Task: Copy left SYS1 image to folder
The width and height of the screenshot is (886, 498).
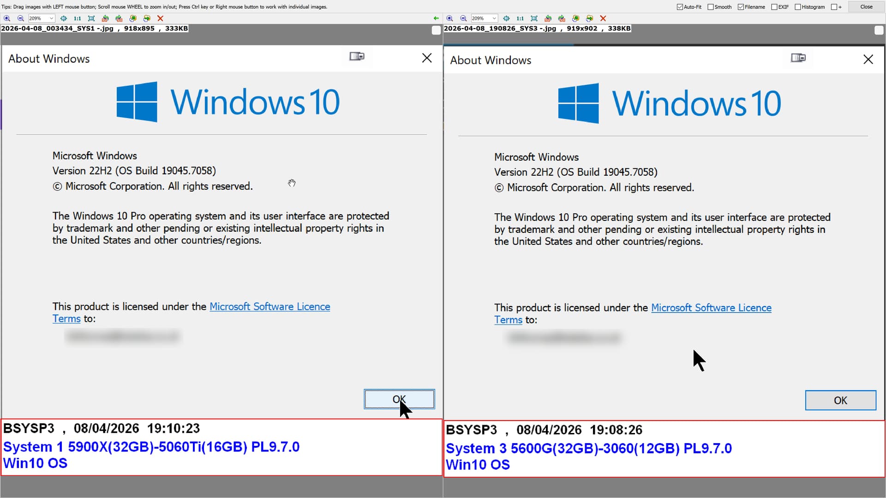Action: [x=133, y=18]
